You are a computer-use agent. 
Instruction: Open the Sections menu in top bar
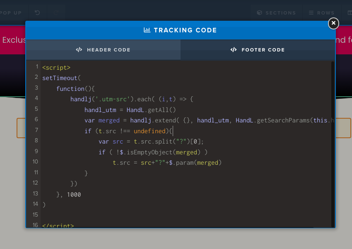(276, 13)
